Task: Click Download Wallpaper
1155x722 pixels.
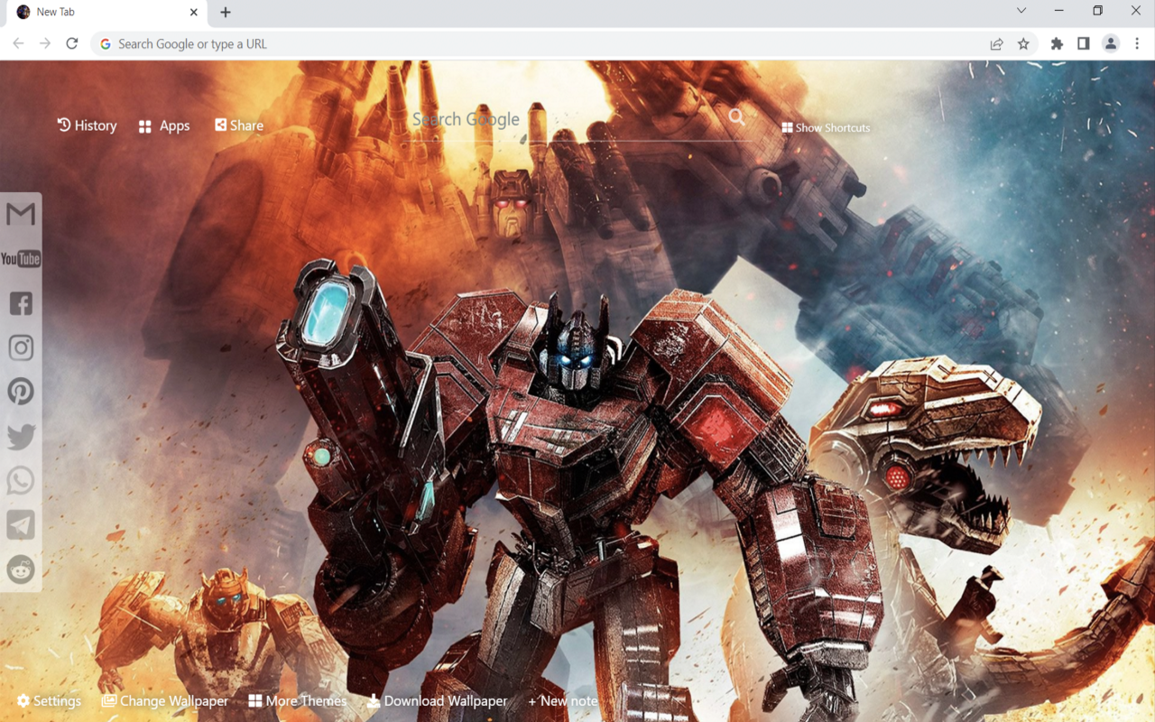Action: pos(437,700)
